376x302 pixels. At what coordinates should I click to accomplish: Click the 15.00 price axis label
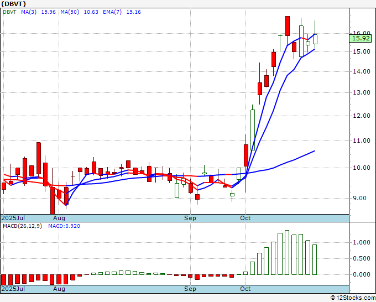362,51
